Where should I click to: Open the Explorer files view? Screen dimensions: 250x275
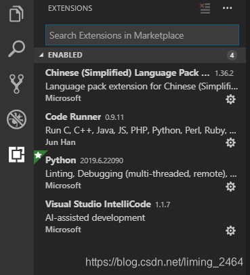16,14
